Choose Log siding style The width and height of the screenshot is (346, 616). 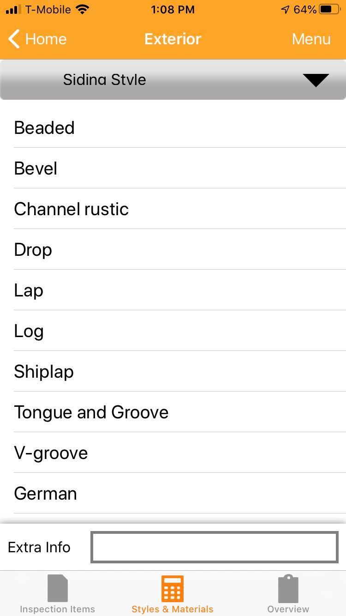click(29, 331)
